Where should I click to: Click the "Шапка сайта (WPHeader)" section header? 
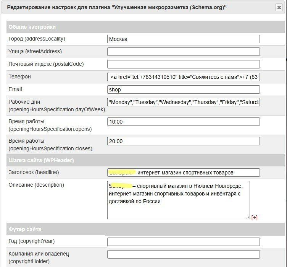[41, 160]
